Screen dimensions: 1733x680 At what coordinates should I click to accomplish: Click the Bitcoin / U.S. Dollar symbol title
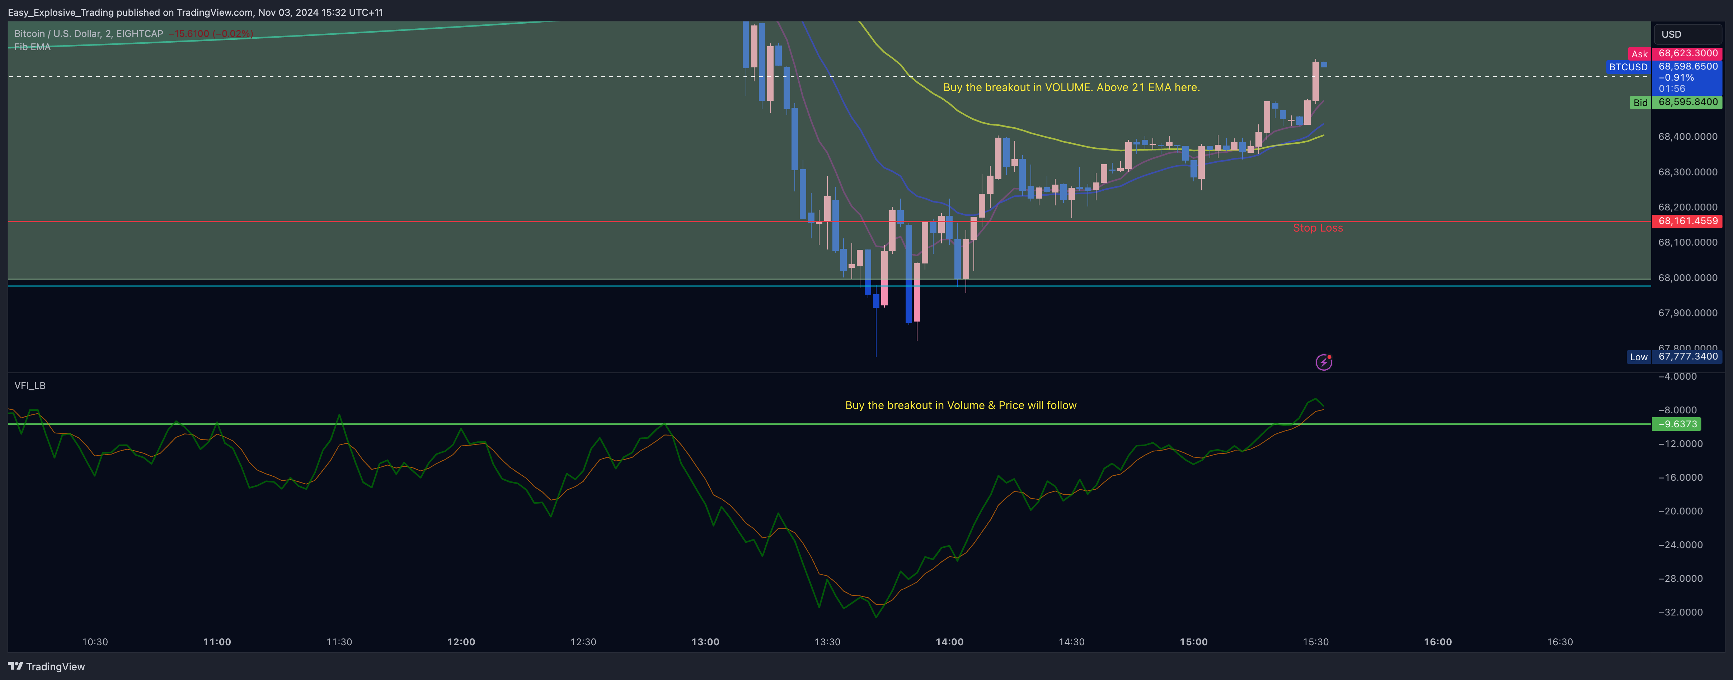point(88,34)
